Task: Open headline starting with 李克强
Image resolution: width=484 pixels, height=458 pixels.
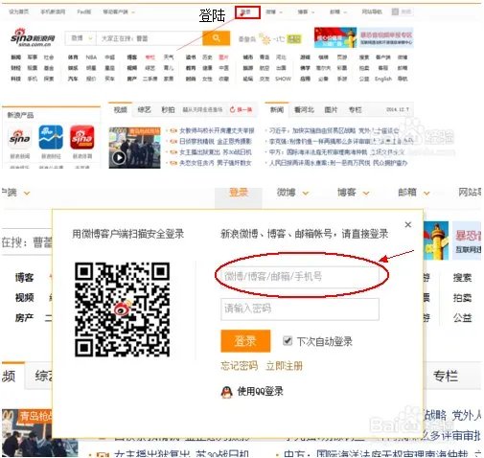Action: pyautogui.click(x=341, y=141)
